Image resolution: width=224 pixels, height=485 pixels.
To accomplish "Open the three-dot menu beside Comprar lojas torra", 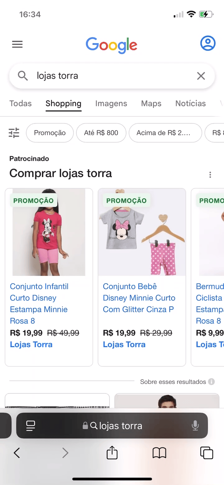I will click(x=210, y=175).
